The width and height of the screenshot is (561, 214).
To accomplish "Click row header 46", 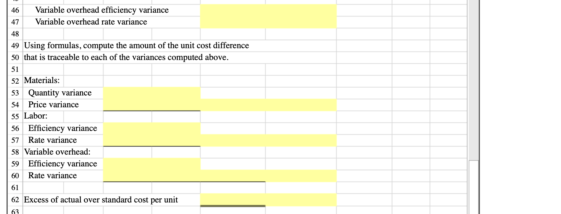I will (x=16, y=10).
